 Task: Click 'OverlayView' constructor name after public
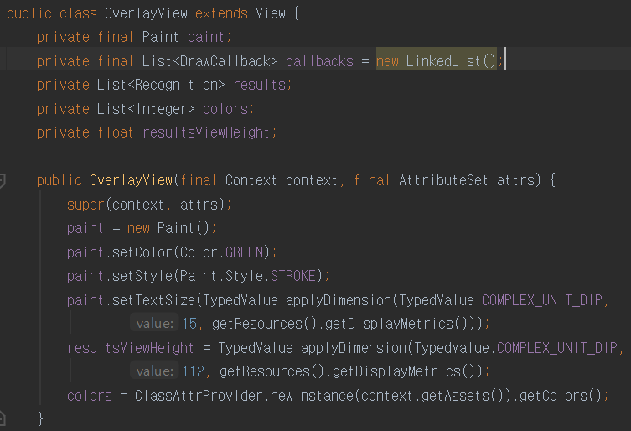point(132,180)
